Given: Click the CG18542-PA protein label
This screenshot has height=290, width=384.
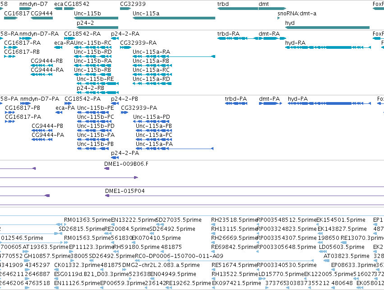Looking at the screenshot, I should click(x=83, y=99).
